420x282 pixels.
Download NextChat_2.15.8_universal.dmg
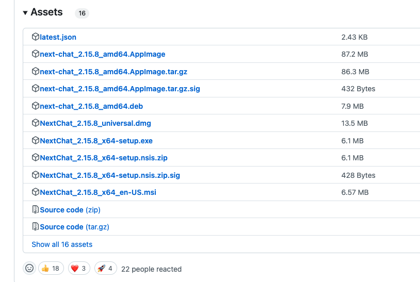pyautogui.click(x=95, y=123)
